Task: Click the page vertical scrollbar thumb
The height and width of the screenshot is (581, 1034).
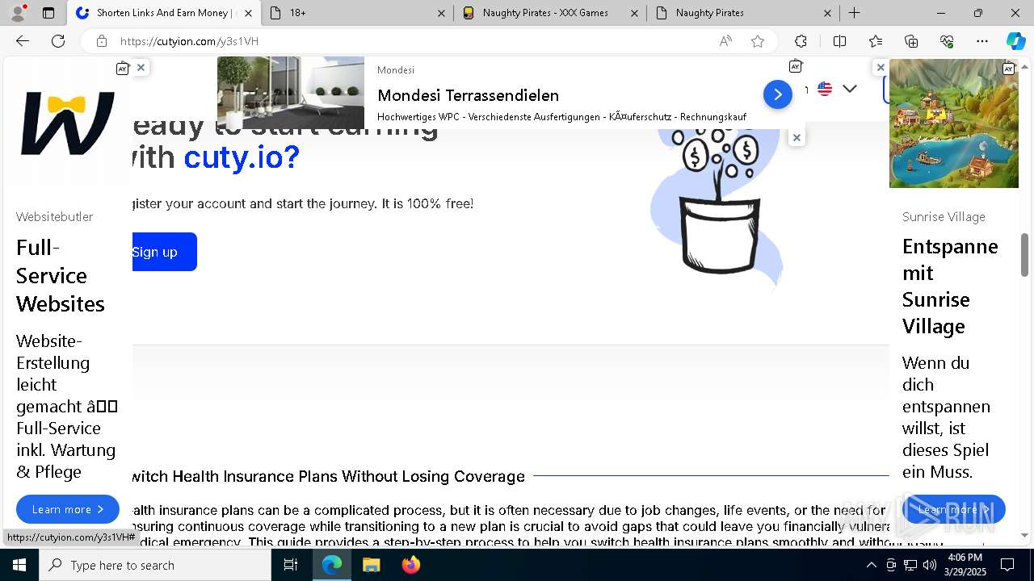Action: pos(1024,256)
